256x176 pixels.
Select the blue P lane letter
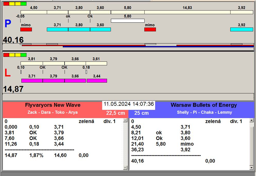(x=8, y=24)
